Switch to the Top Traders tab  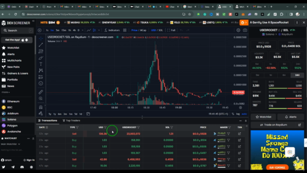coord(71,121)
